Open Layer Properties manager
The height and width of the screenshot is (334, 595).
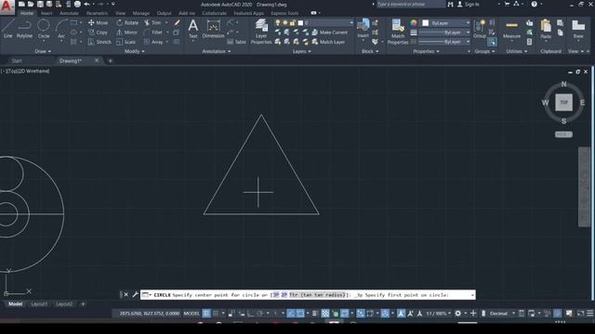pyautogui.click(x=261, y=32)
